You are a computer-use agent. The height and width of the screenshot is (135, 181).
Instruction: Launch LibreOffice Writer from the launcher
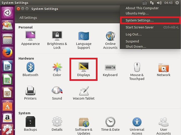click(x=8, y=66)
